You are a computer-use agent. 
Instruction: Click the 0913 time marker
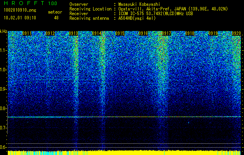[x=73, y=33]
